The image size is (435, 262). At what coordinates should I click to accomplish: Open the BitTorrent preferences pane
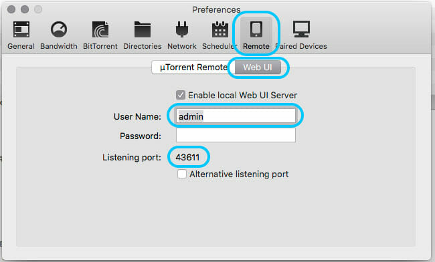coord(100,35)
